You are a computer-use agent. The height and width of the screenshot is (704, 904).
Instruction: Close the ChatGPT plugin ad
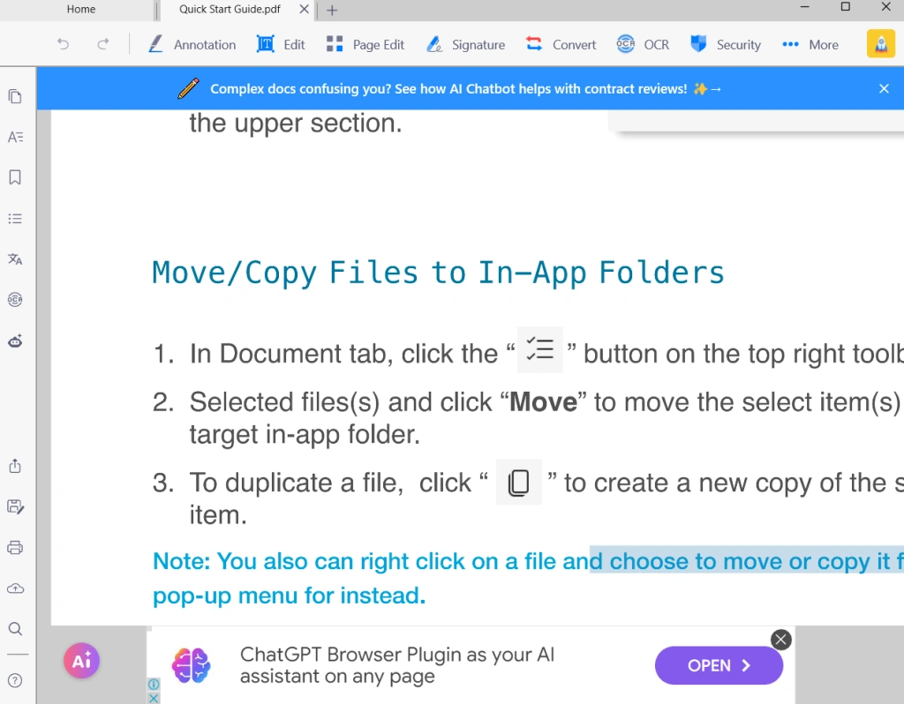[780, 640]
